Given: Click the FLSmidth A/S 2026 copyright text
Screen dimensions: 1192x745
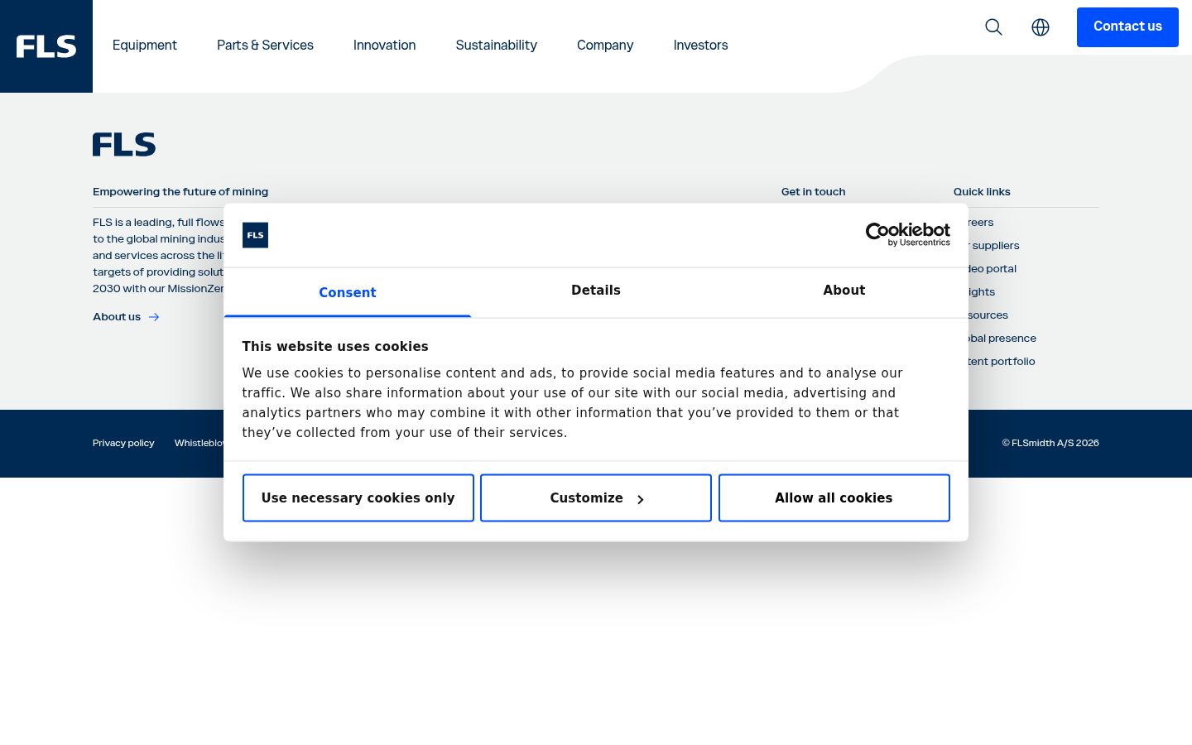Looking at the screenshot, I should tap(1050, 443).
